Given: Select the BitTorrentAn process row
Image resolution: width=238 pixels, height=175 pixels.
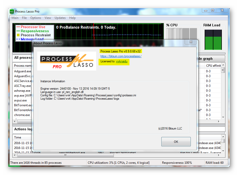Looking at the screenshot, I should (x=23, y=110).
